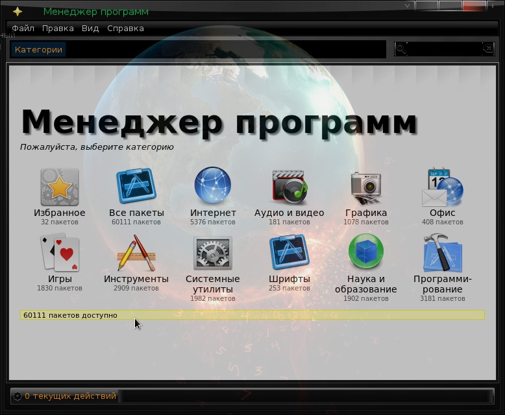This screenshot has height=415, width=505.
Task: Open the Аудио и видео category icon
Action: (289, 187)
